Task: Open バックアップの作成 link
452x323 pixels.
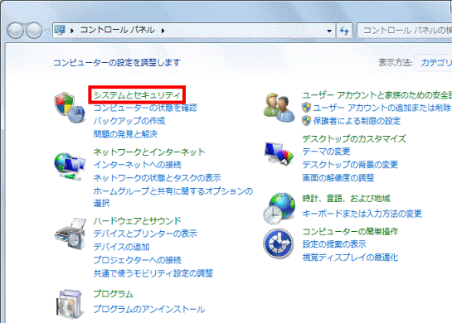Action: 129,121
